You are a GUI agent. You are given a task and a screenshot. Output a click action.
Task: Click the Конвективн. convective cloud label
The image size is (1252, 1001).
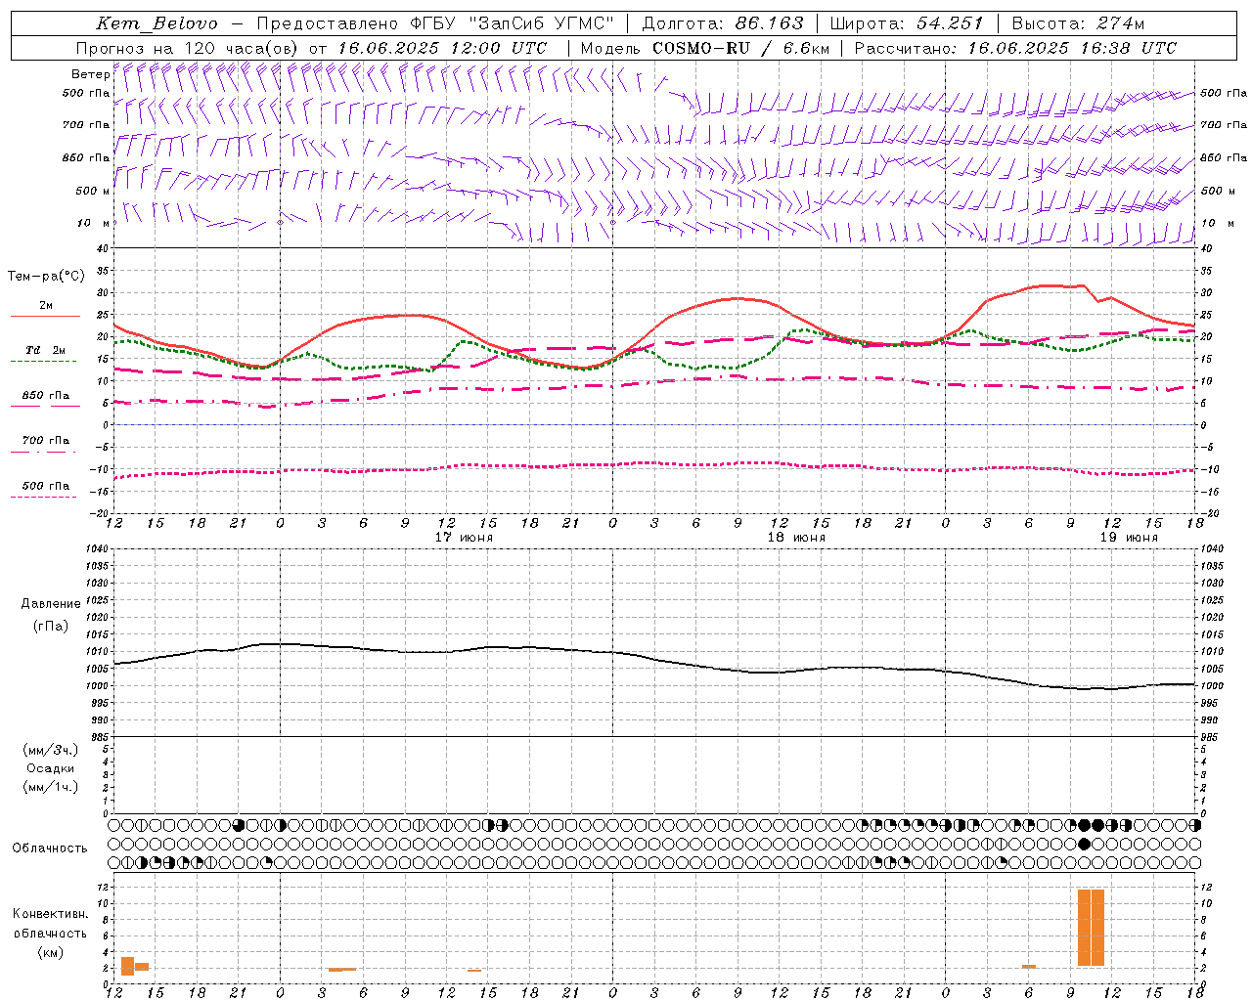click(50, 914)
